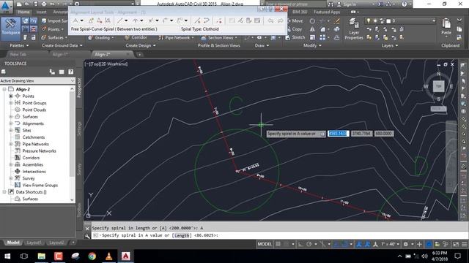Toggle the layer freeze sun icon

(x=375, y=21)
